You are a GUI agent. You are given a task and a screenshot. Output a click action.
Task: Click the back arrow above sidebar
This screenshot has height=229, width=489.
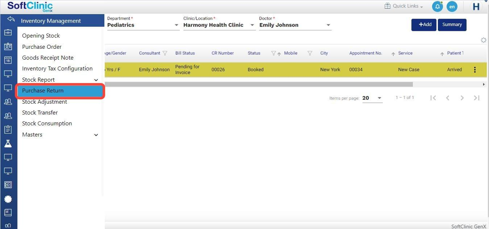point(11,20)
